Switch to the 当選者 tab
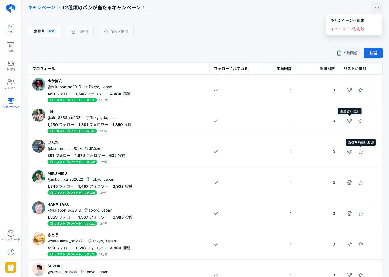389x277 pixels. (80, 31)
